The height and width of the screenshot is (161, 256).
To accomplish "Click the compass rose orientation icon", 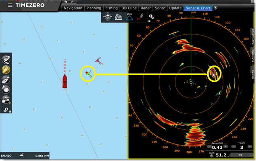I will (x=108, y=17).
